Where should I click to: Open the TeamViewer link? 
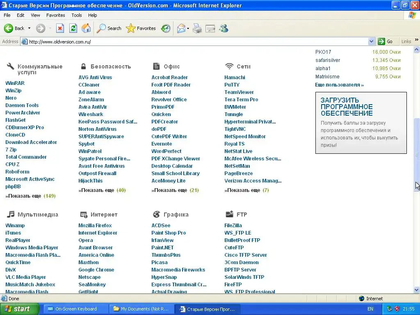239,92
